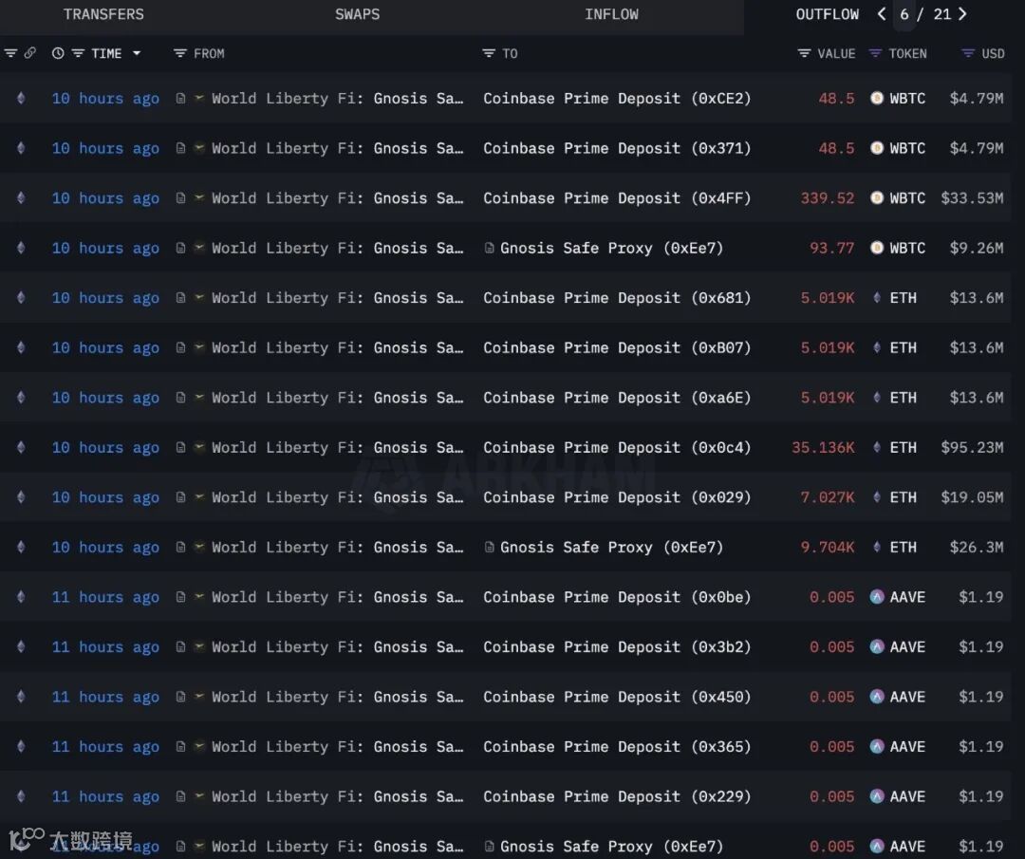The width and height of the screenshot is (1025, 859).
Task: Open Coinbase Prime Deposit (0x450) address
Action: click(617, 697)
